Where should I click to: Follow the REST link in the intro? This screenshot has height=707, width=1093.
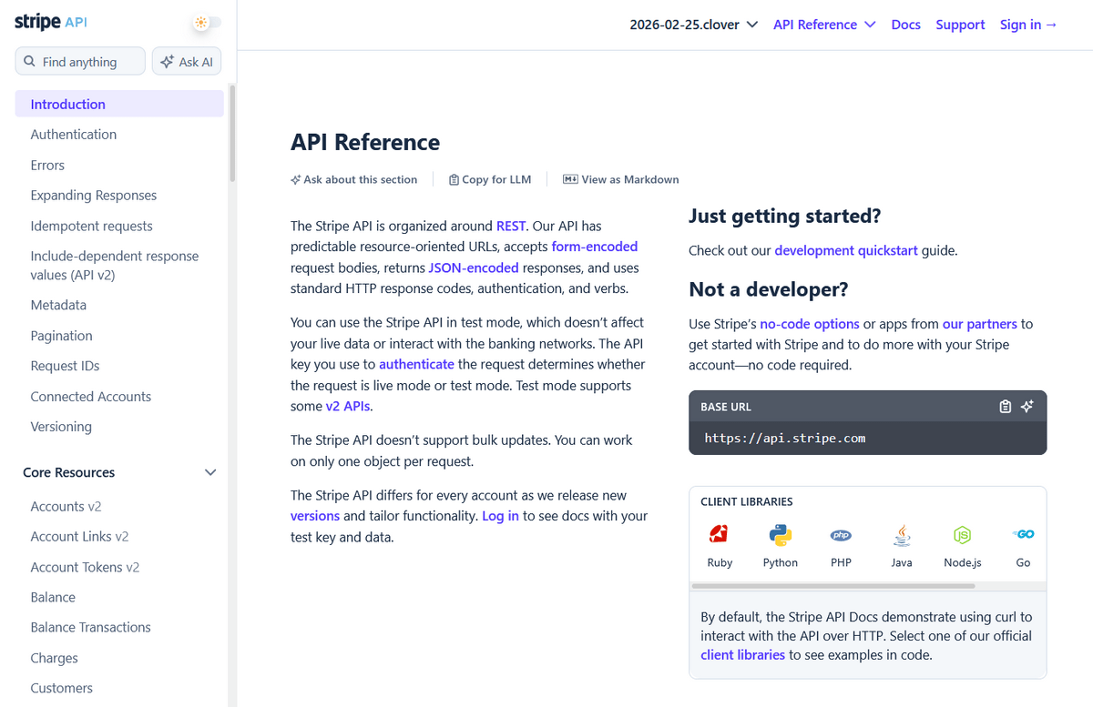[x=511, y=226]
